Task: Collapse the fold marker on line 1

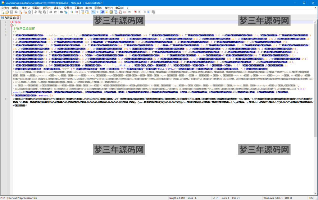Action: click(x=11, y=22)
